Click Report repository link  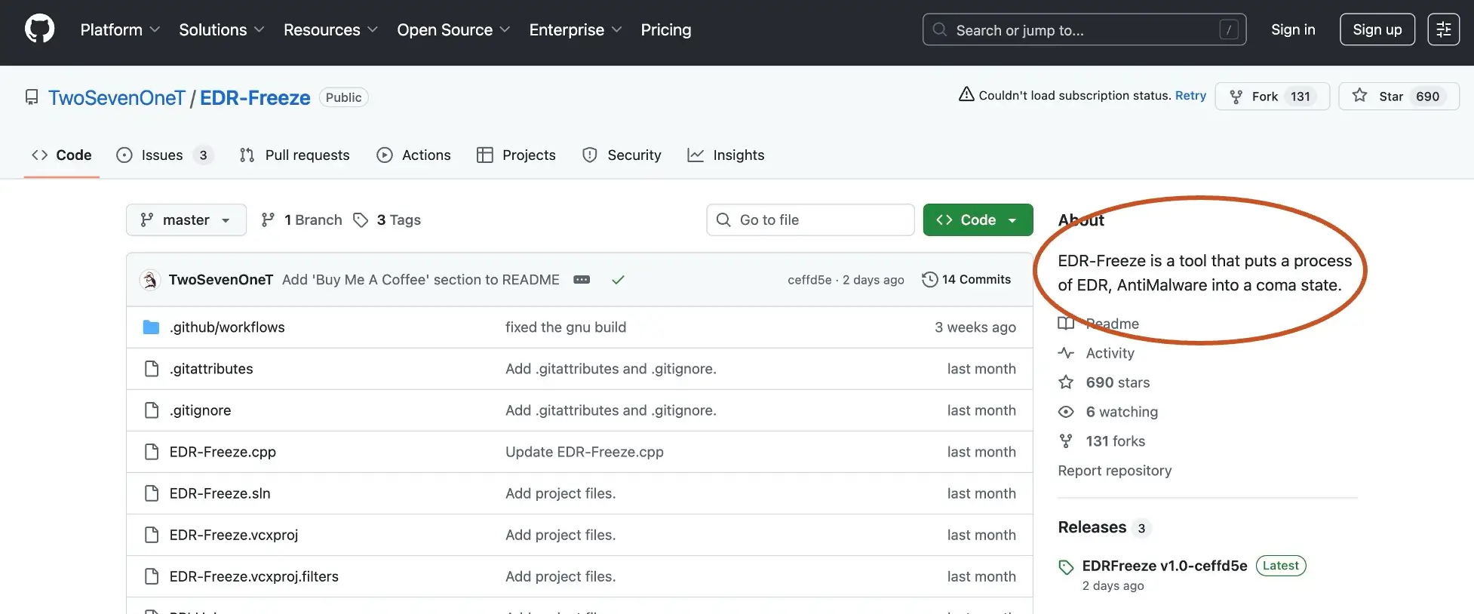(x=1114, y=471)
